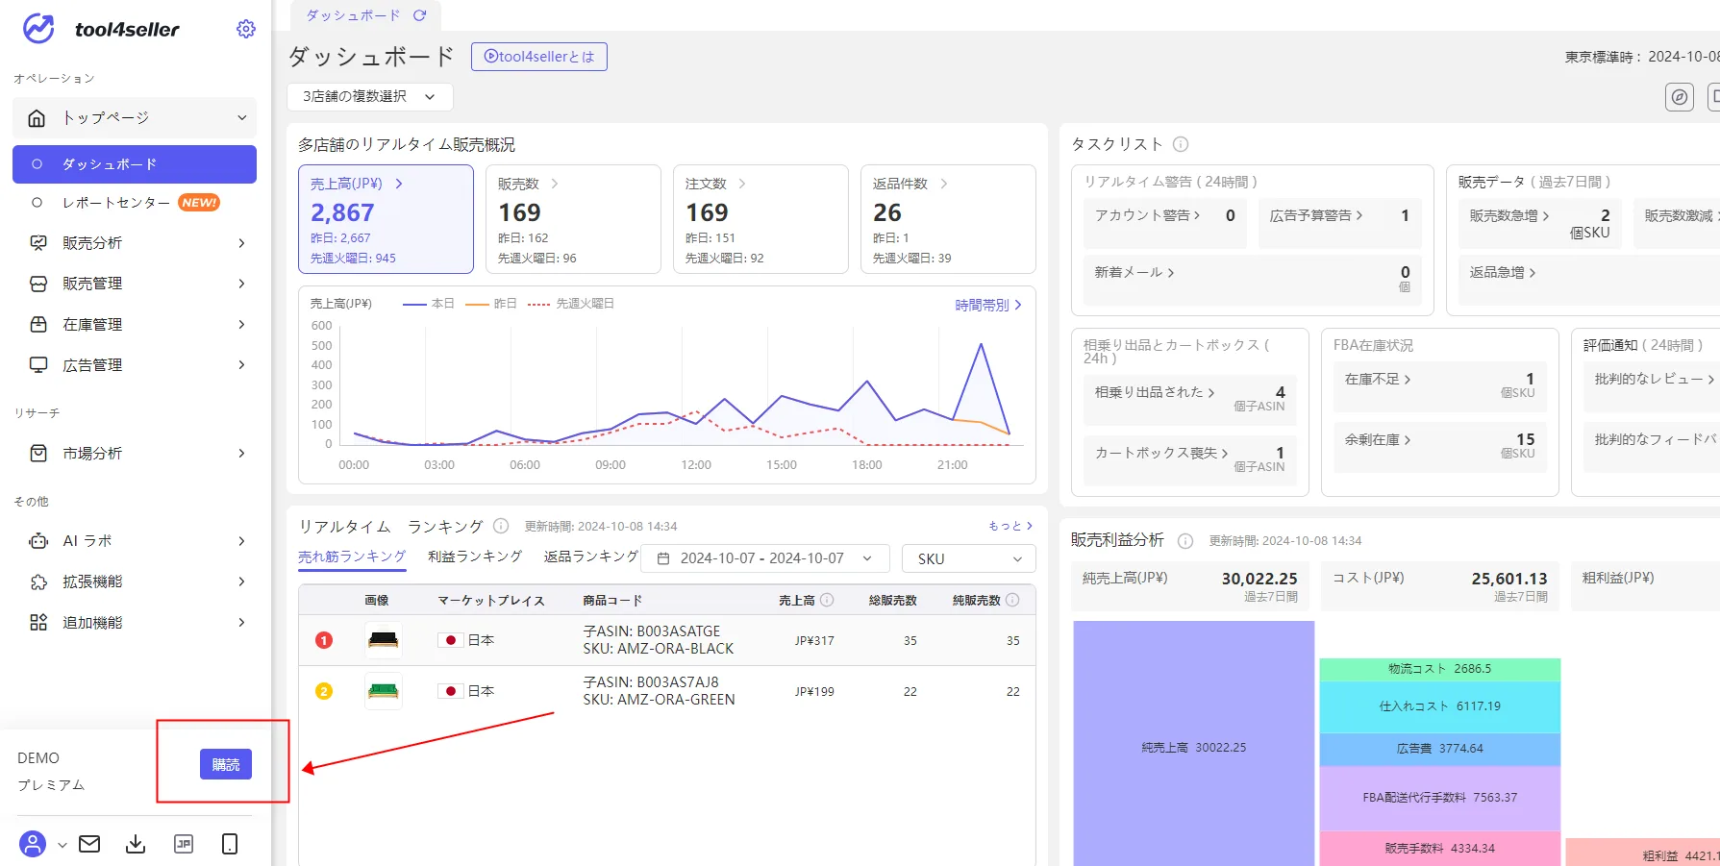
Task: Open the 3店舗の複数選択 store dropdown
Action: pos(370,96)
